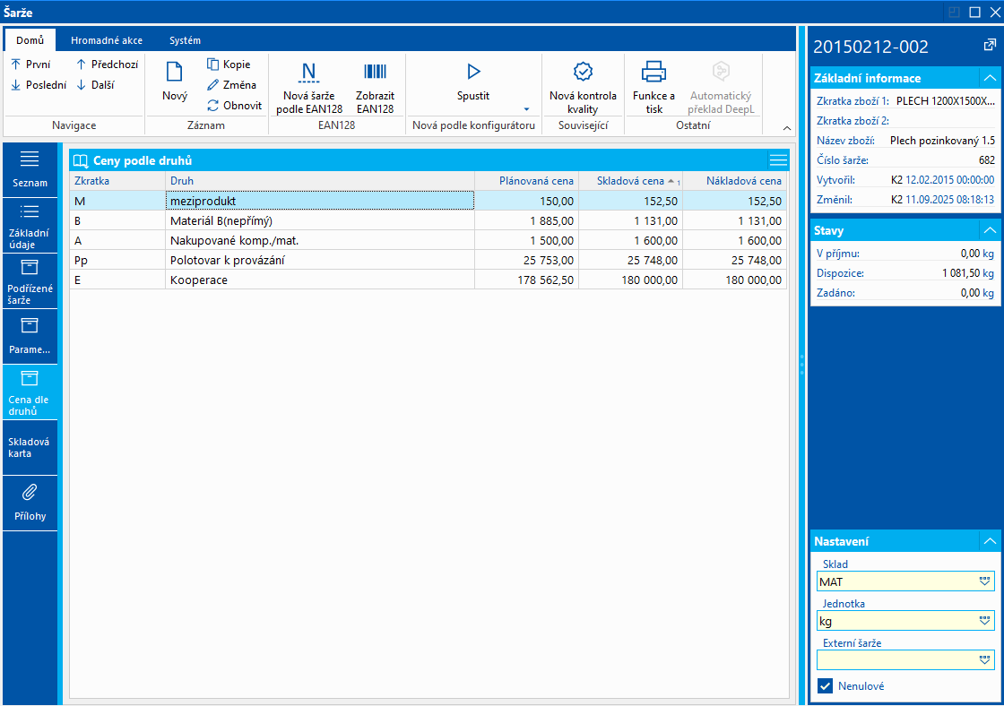1004x706 pixels.
Task: Collapse the Stavy panel
Action: pyautogui.click(x=989, y=230)
